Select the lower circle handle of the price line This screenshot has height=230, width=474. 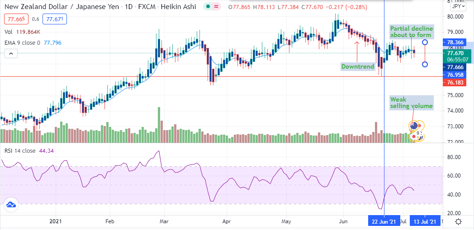pos(425,64)
